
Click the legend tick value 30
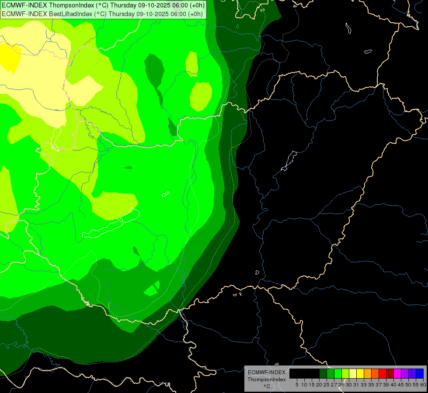(x=349, y=385)
